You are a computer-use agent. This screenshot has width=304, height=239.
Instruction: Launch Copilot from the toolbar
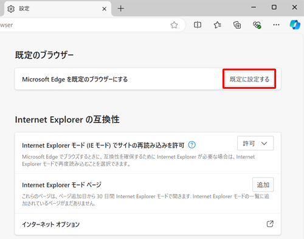[x=295, y=25]
